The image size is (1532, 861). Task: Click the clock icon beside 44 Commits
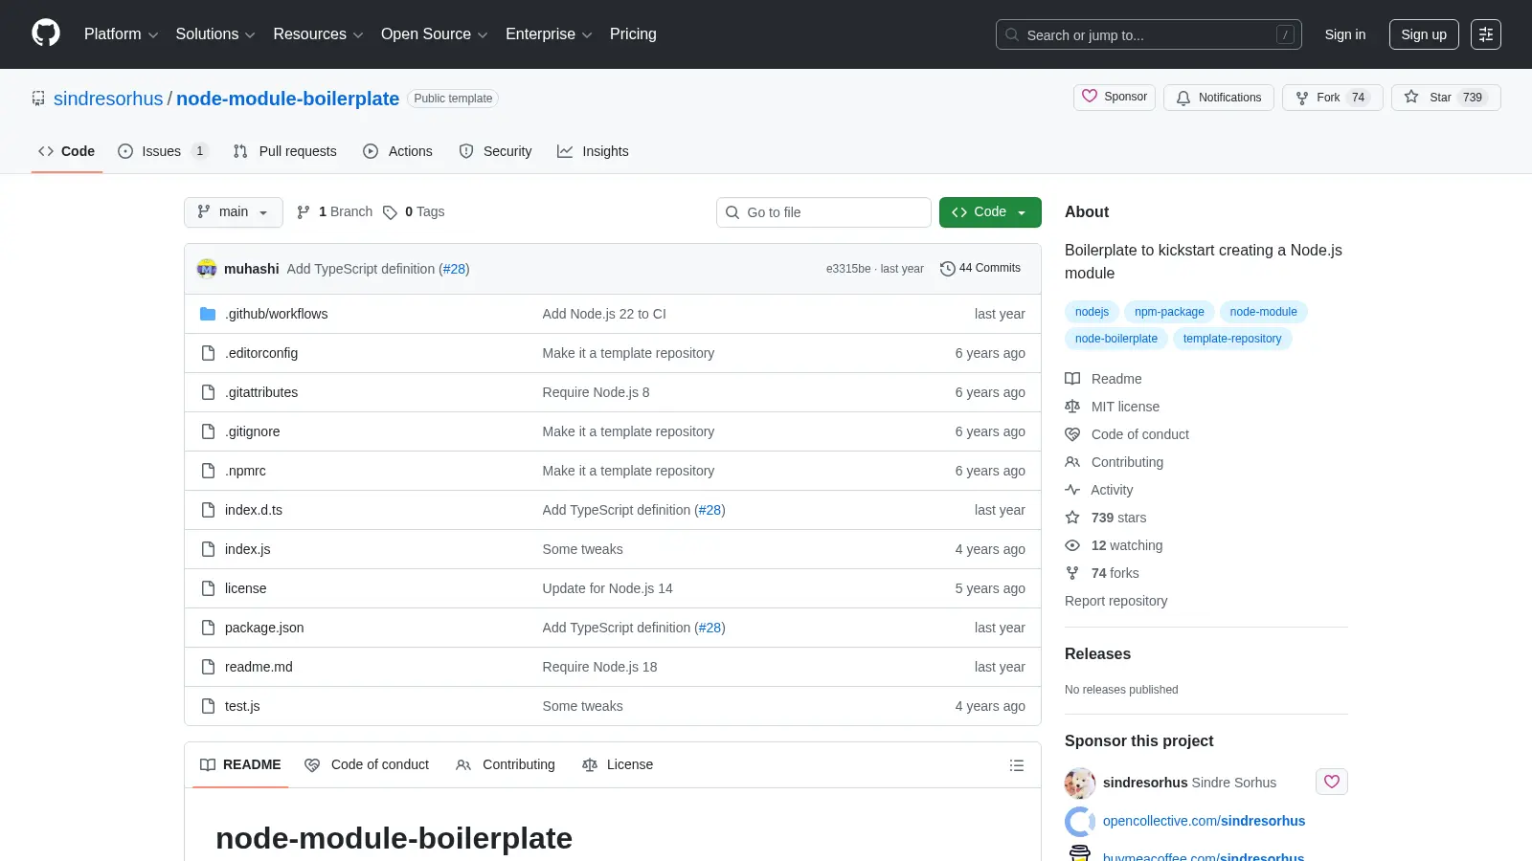pos(948,269)
